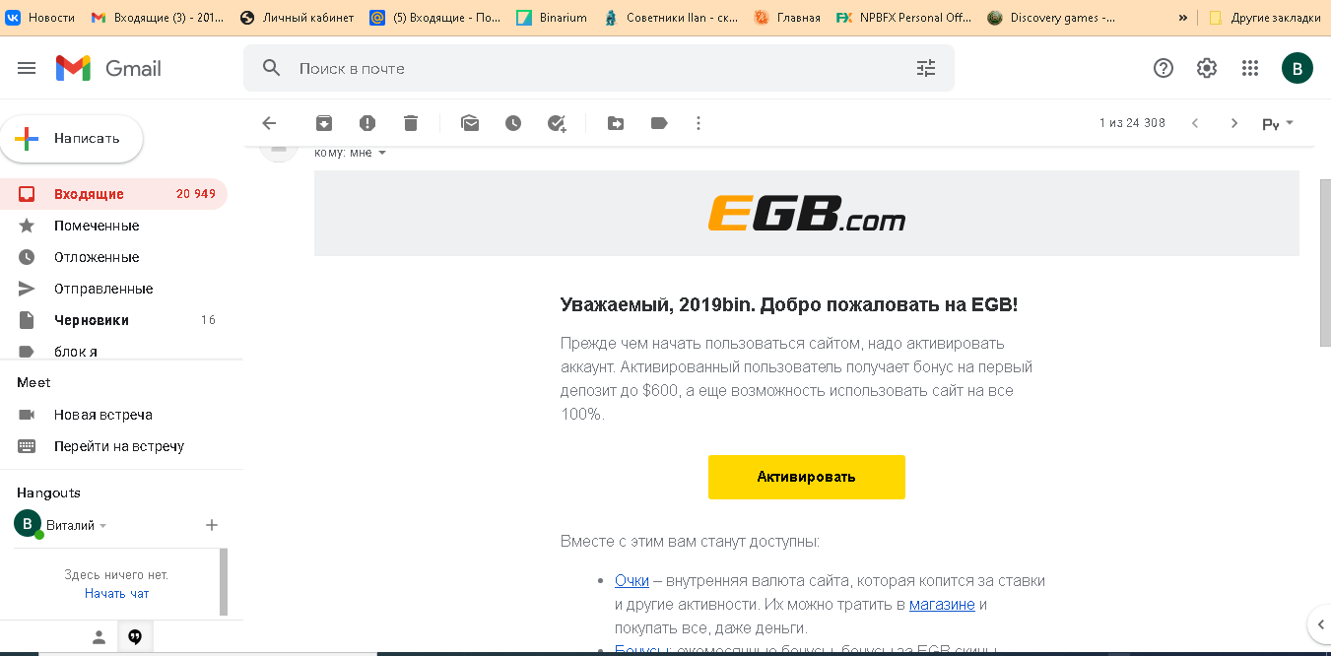Click the EGB.com logo banner
Viewport: 1331px width, 656px height.
point(806,214)
